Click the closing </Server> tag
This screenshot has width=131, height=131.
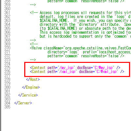pyautogui.click(x=23, y=103)
